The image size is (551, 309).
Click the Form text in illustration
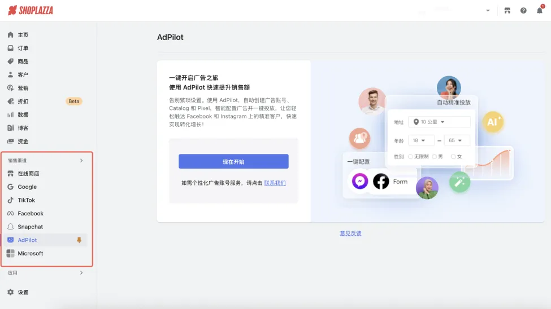coord(400,182)
